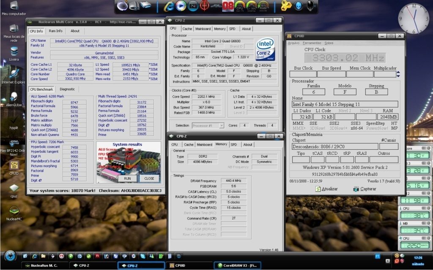This screenshot has width=433, height=270.
Task: Launch Flash from the quick launch bar
Action: [98, 256]
